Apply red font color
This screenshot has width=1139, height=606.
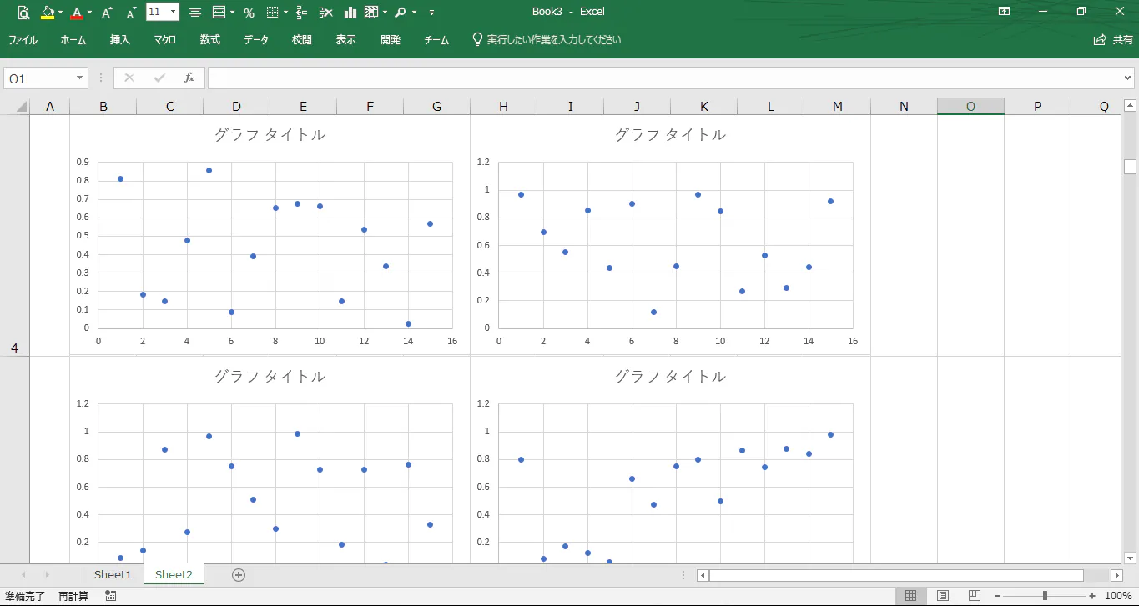click(77, 12)
